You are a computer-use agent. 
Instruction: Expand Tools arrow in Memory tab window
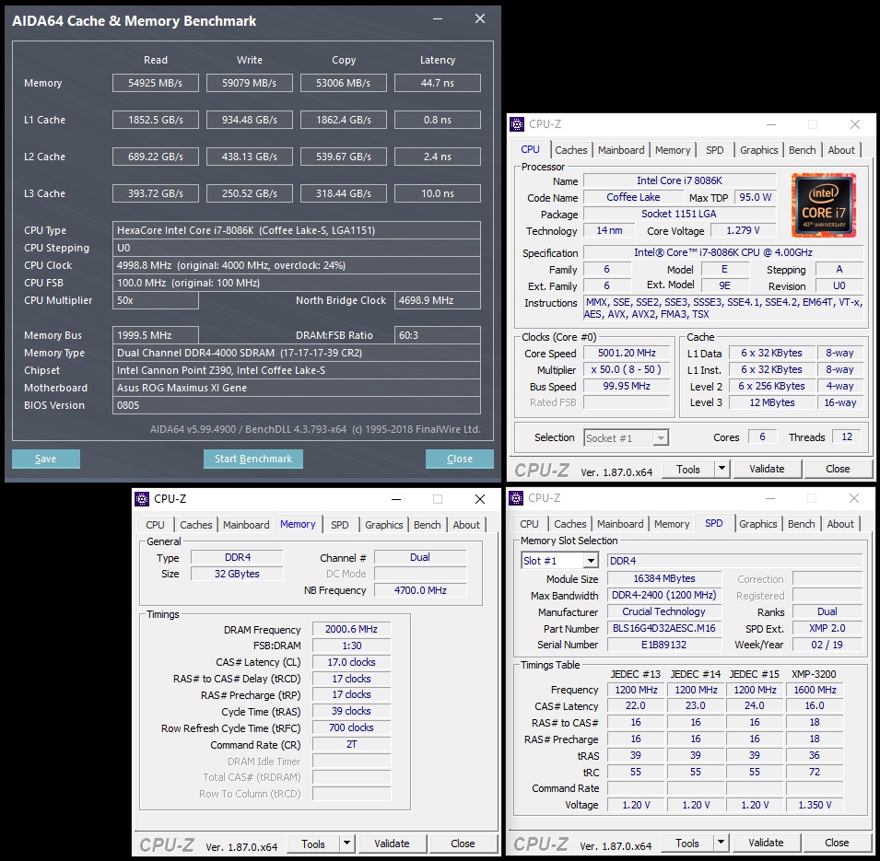tap(346, 844)
